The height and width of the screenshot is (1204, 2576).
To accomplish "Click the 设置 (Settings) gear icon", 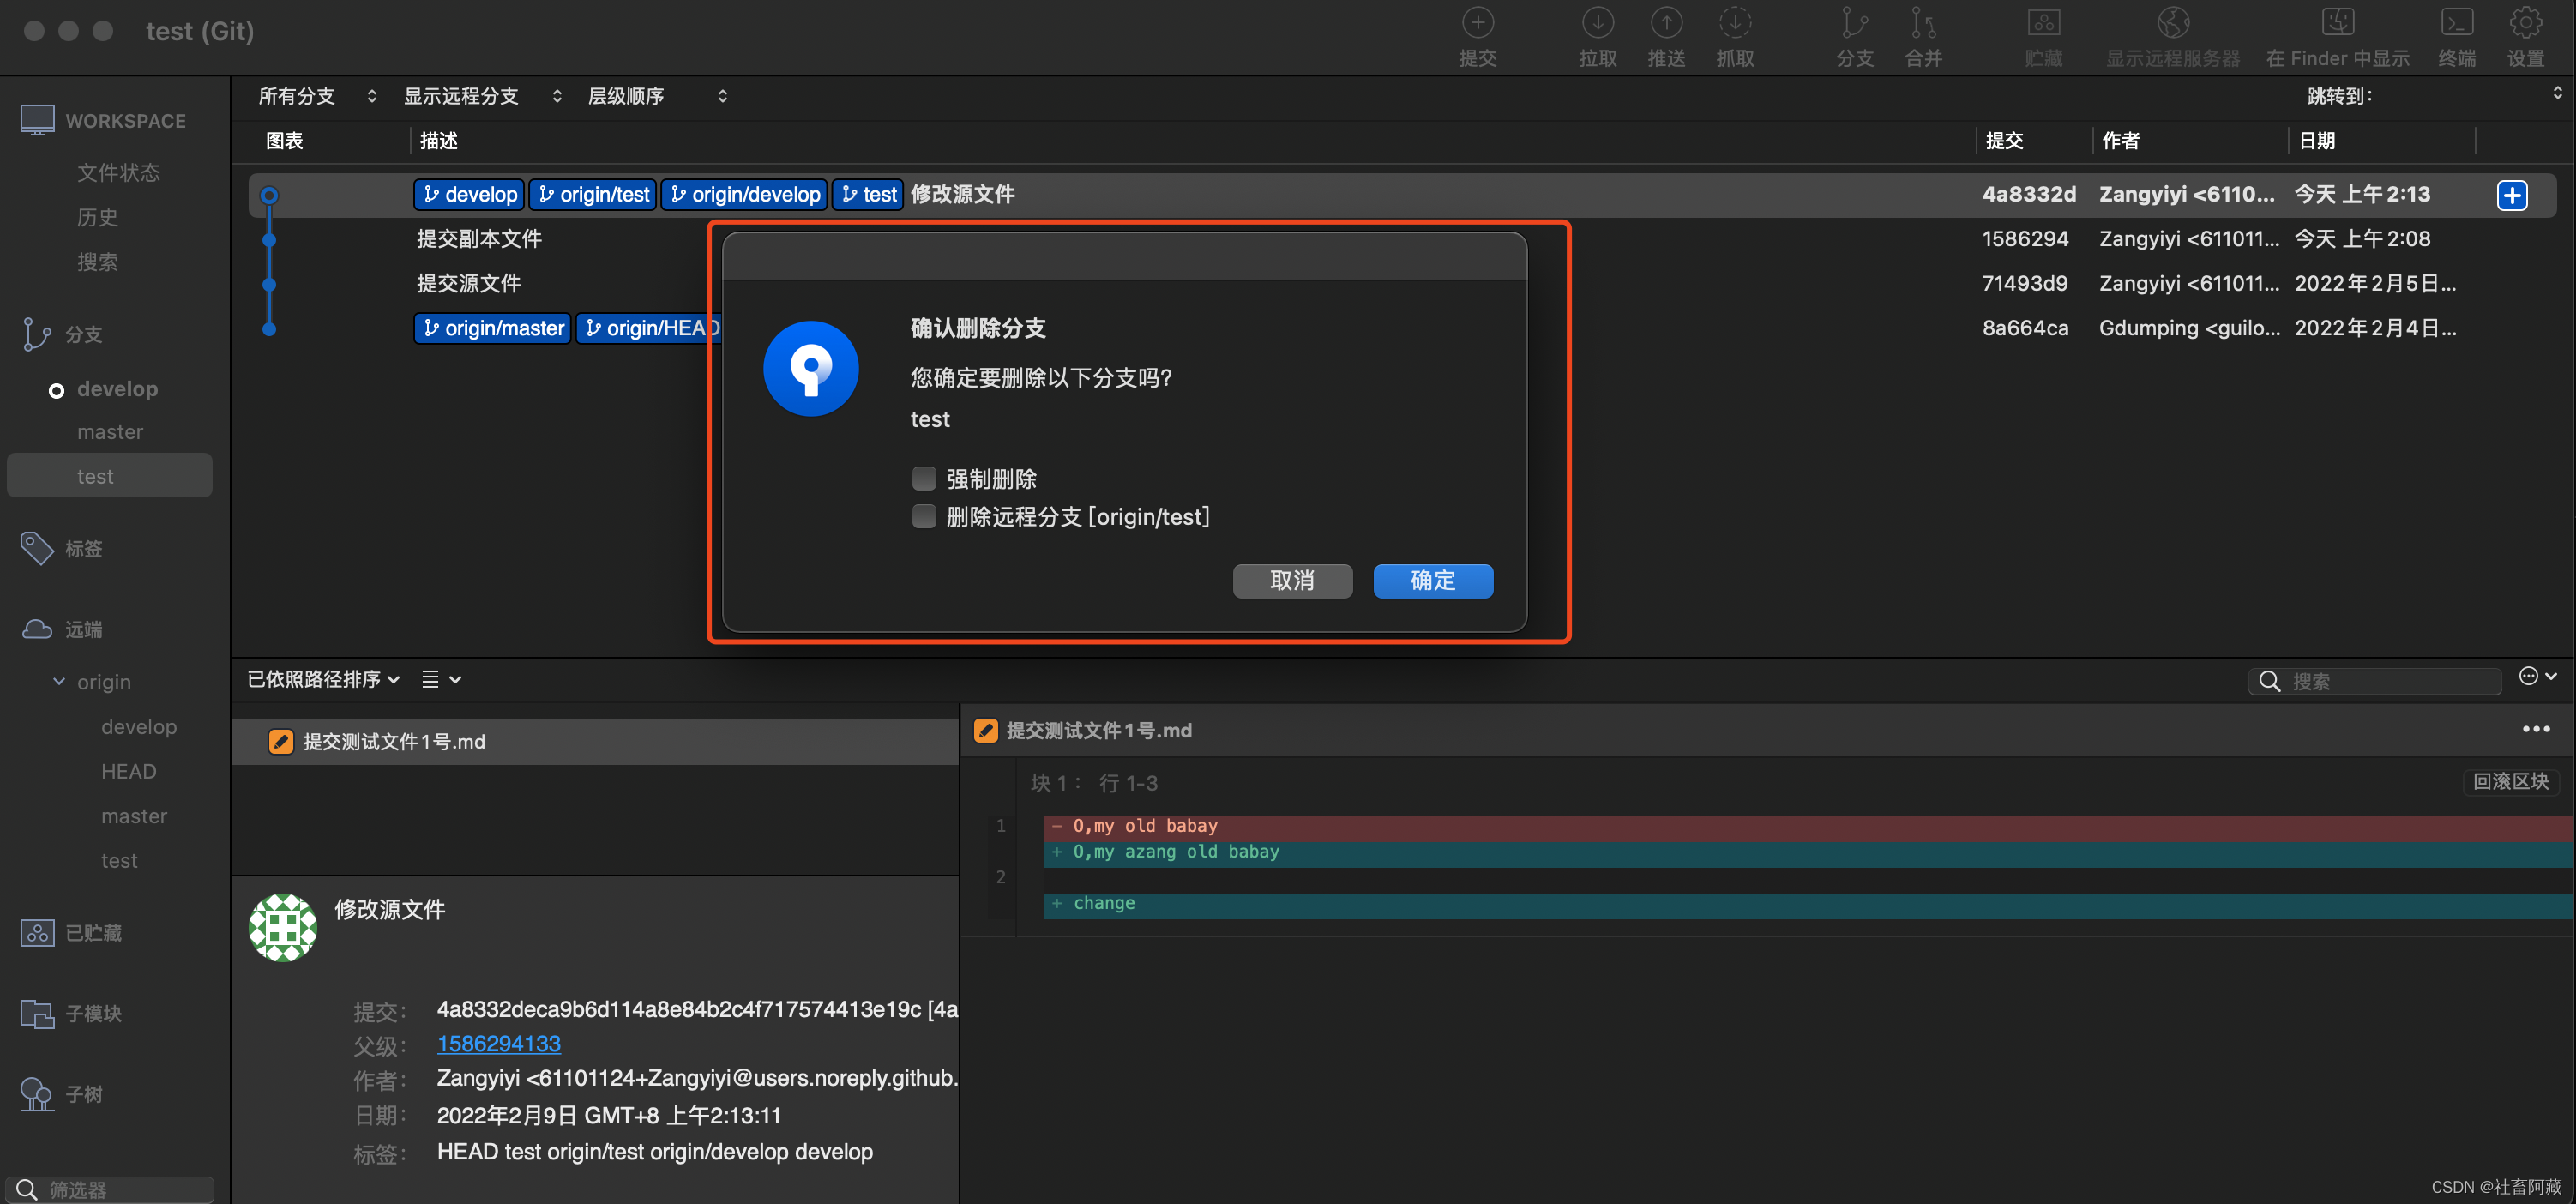I will click(2525, 24).
